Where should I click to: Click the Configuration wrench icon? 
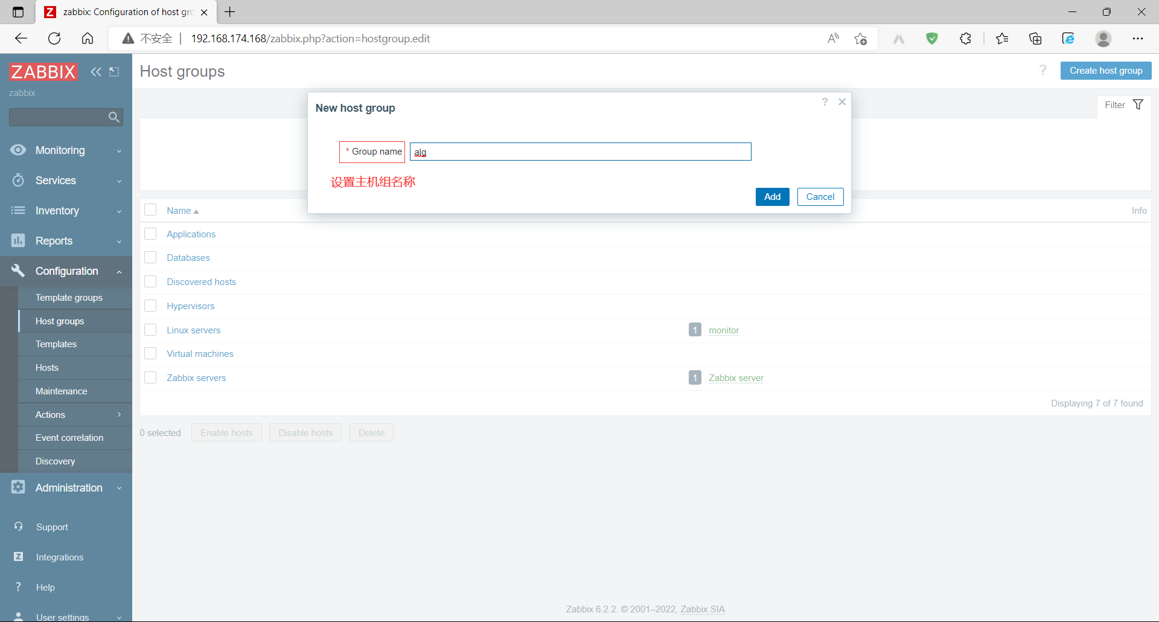click(x=18, y=271)
